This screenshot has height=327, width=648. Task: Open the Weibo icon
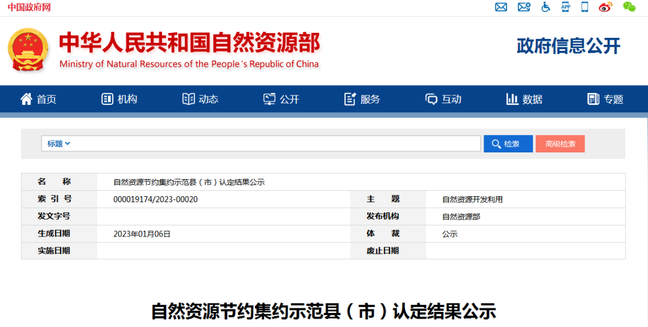(x=605, y=7)
